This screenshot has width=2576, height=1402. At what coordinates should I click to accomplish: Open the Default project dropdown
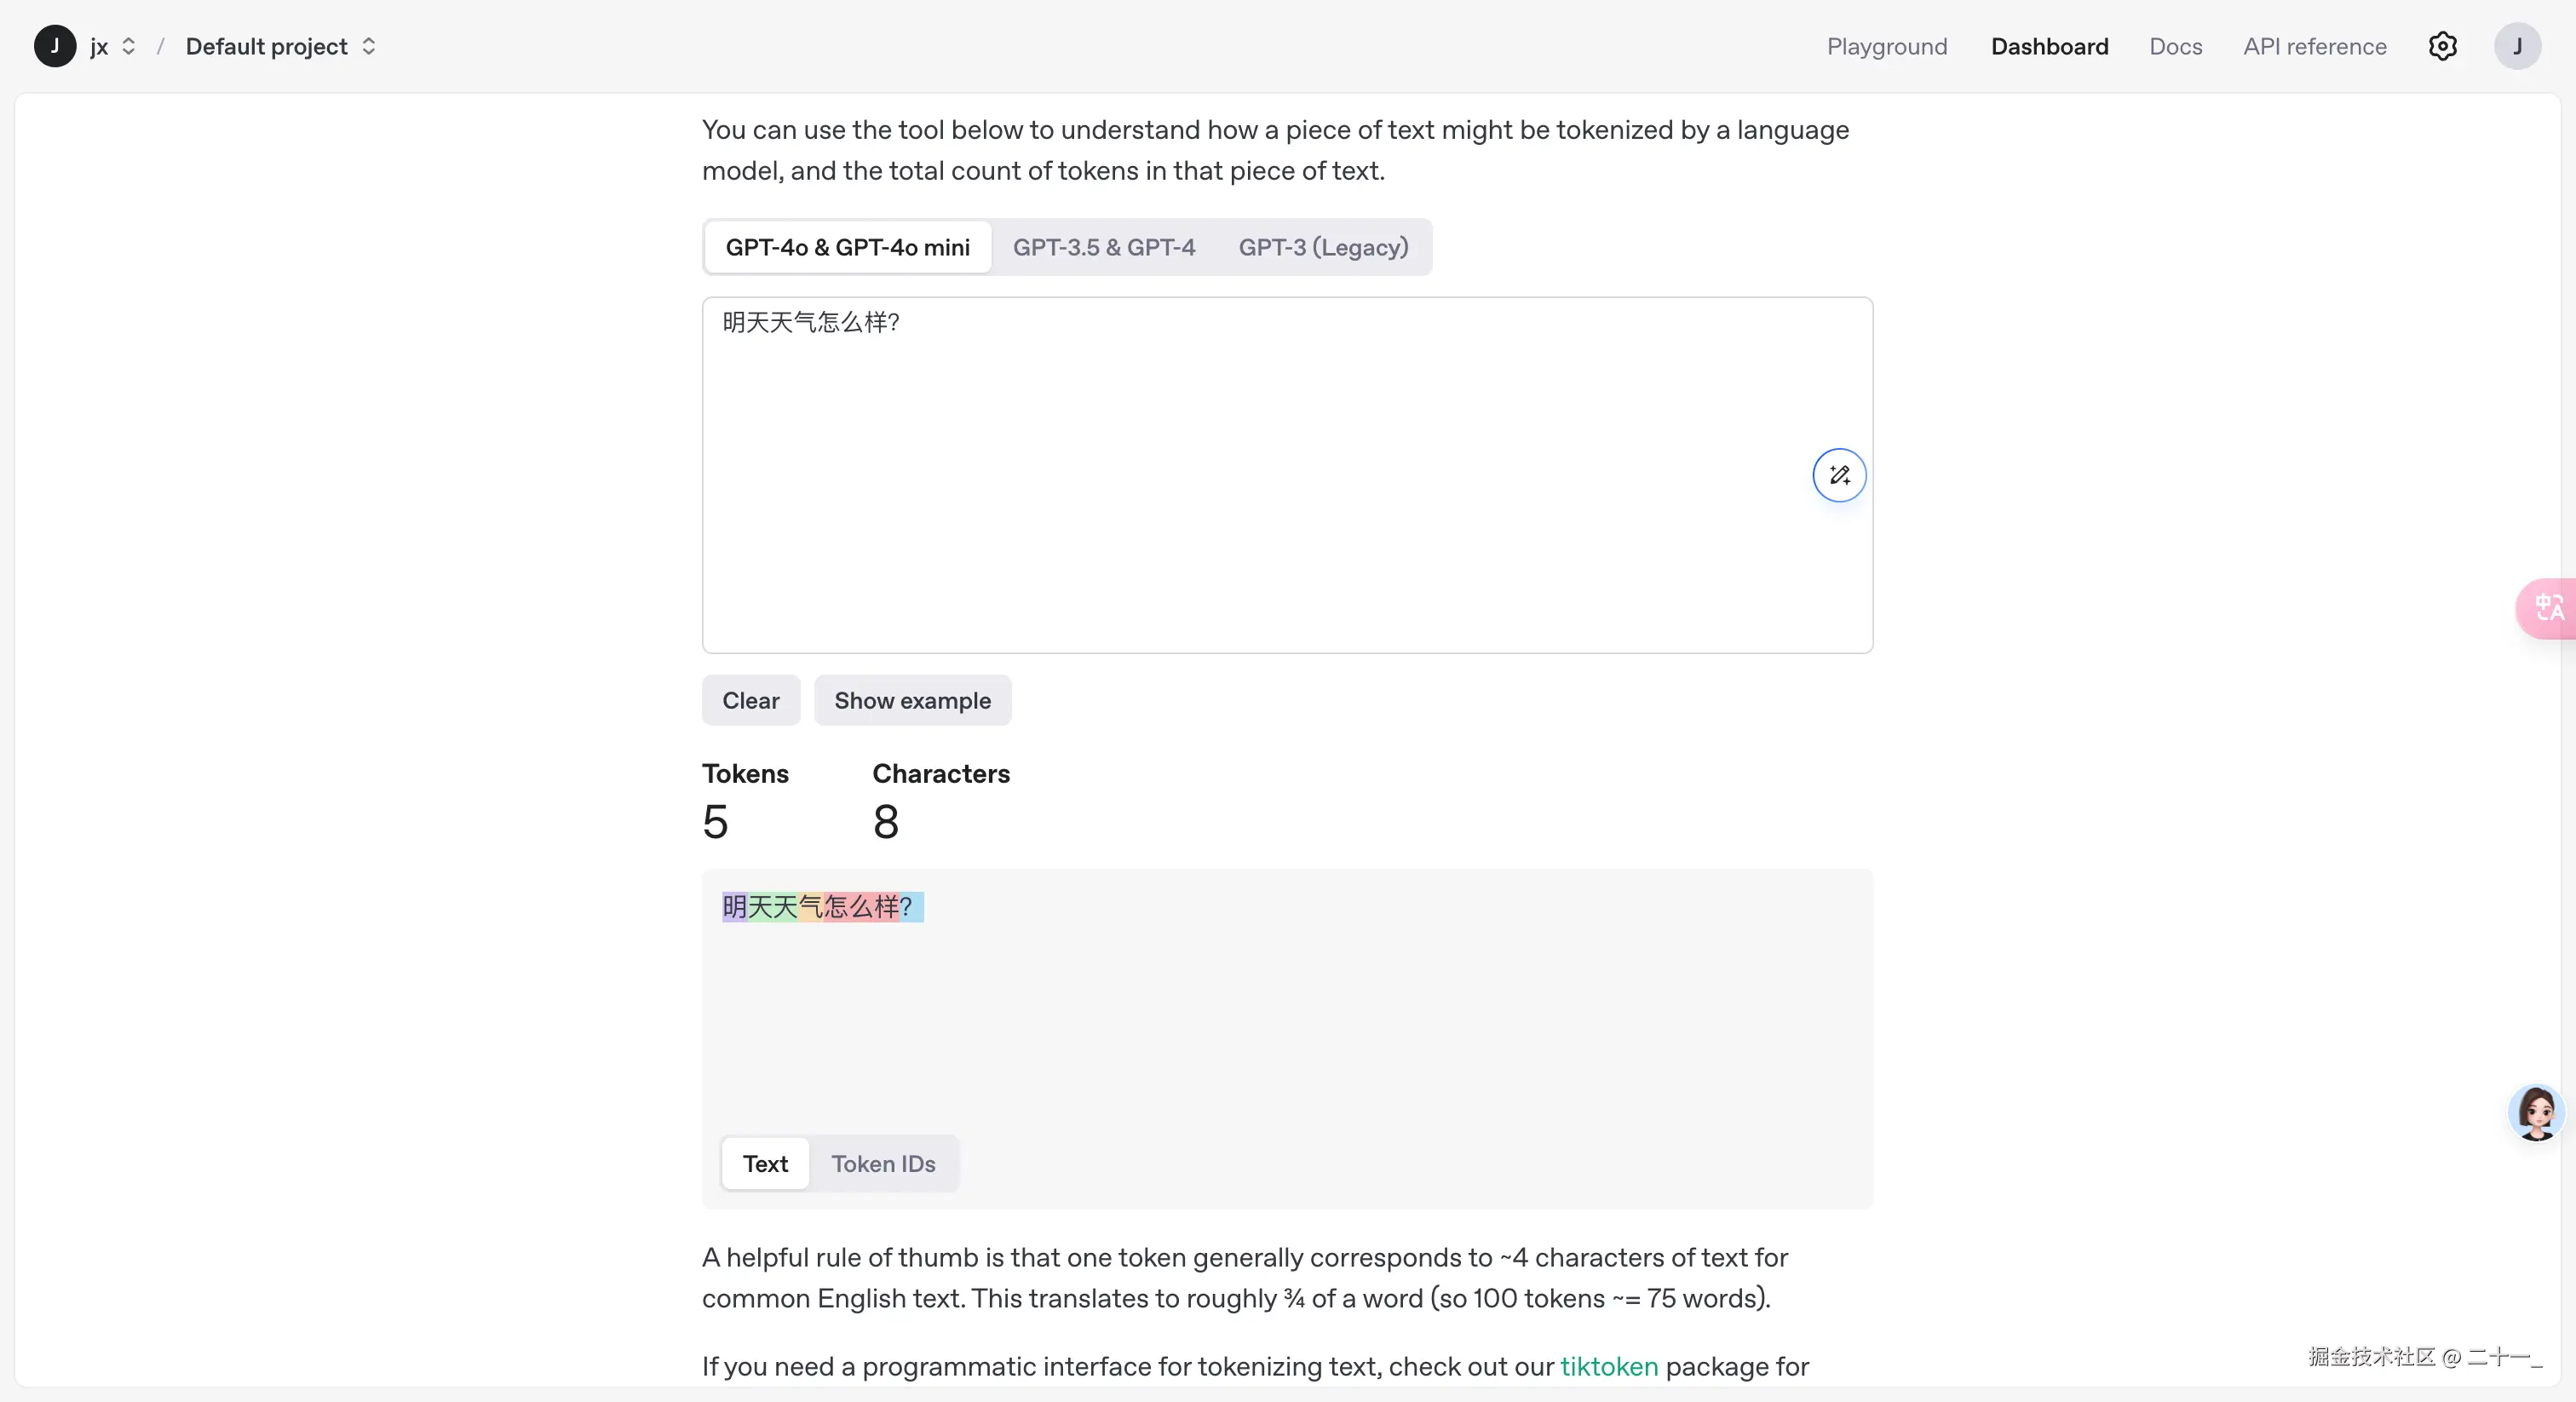(280, 46)
